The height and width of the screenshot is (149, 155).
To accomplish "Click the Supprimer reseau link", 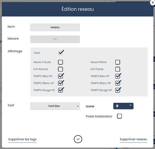I will 133,139.
